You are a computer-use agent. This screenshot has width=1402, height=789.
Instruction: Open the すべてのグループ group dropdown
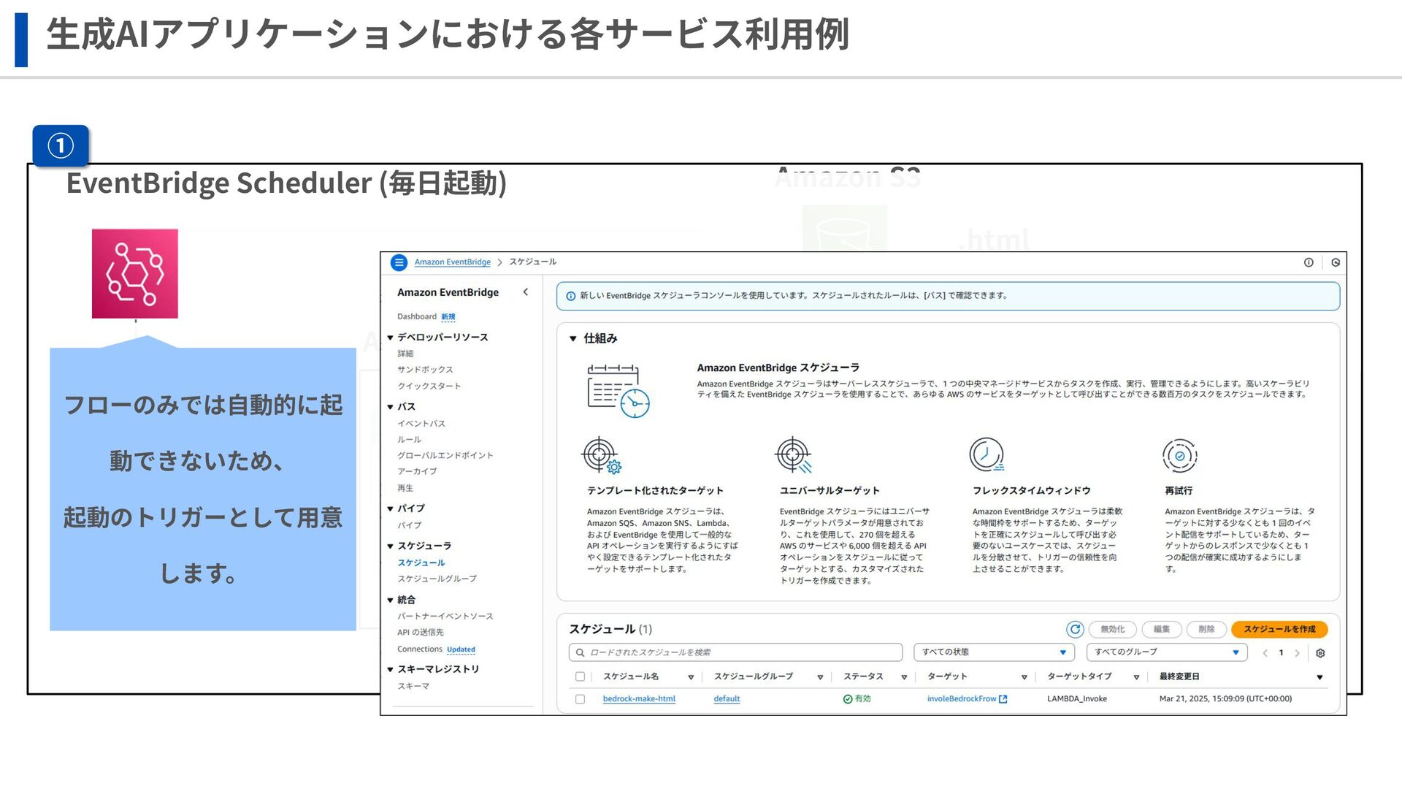click(x=1166, y=652)
